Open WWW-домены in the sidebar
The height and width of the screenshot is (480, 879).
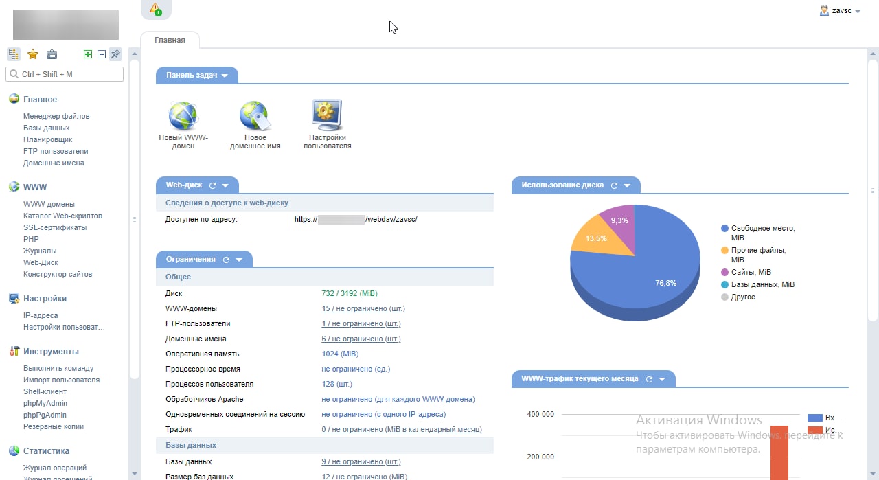pyautogui.click(x=49, y=205)
